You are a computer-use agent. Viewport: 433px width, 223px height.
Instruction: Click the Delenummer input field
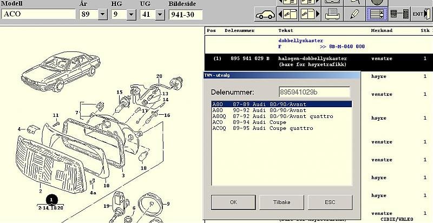[x=314, y=92]
